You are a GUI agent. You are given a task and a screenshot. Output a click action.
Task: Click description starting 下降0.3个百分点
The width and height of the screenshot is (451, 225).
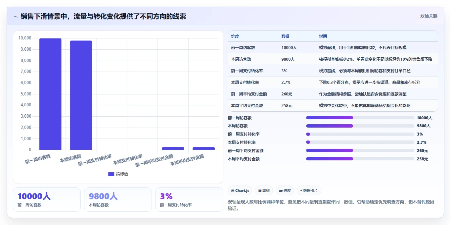click(x=369, y=83)
